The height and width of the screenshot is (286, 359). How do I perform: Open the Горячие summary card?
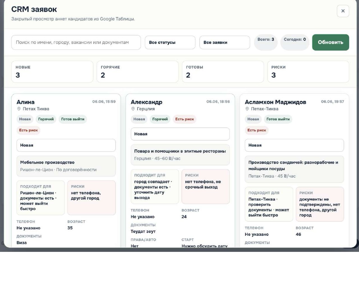(137, 72)
